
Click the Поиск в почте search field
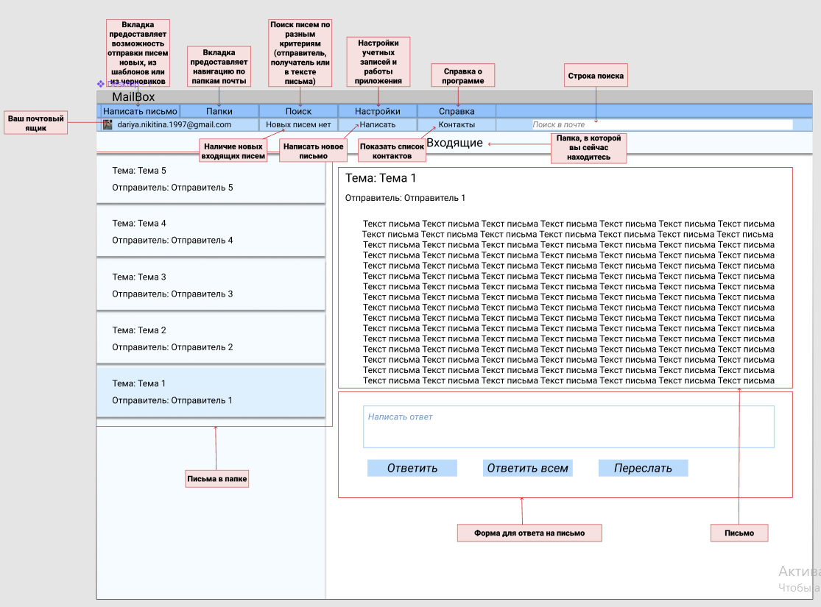[x=662, y=124]
